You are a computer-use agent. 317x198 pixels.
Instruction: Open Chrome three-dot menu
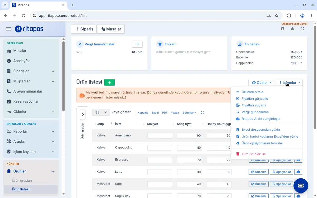(311, 16)
